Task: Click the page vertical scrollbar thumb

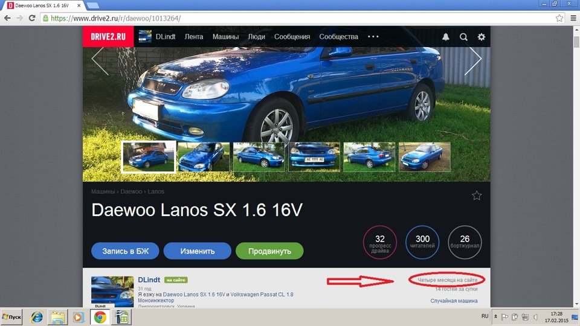Action: 576,42
